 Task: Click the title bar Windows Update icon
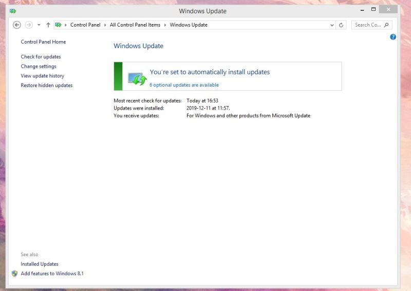[13, 11]
